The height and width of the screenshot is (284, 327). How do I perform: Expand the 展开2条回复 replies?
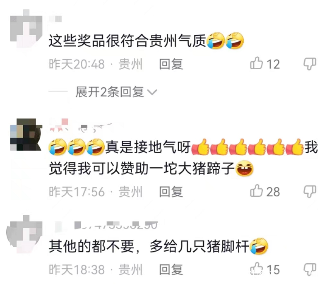[110, 92]
